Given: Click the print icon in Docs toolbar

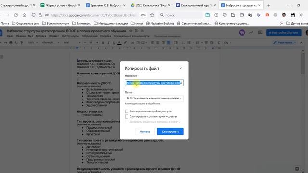Looking at the screenshot, I should (11, 43).
